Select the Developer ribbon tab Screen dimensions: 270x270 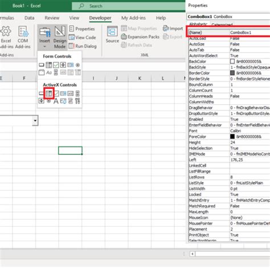click(100, 18)
